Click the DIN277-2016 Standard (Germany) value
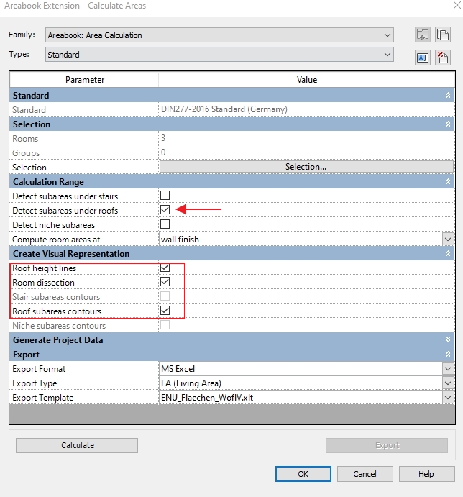 pos(224,109)
